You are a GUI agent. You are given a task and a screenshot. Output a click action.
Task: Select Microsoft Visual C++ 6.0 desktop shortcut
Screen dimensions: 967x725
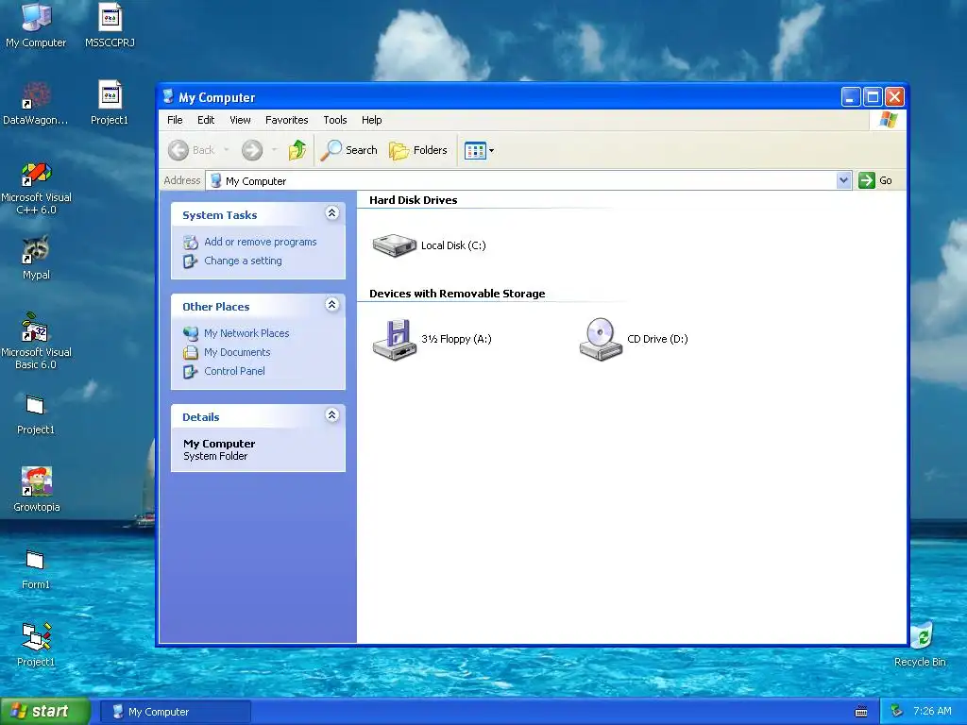pyautogui.click(x=36, y=189)
